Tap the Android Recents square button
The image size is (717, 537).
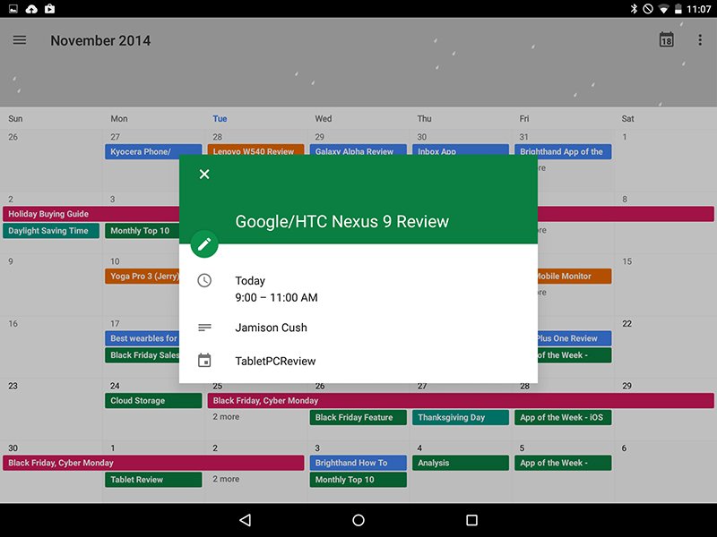(x=472, y=520)
